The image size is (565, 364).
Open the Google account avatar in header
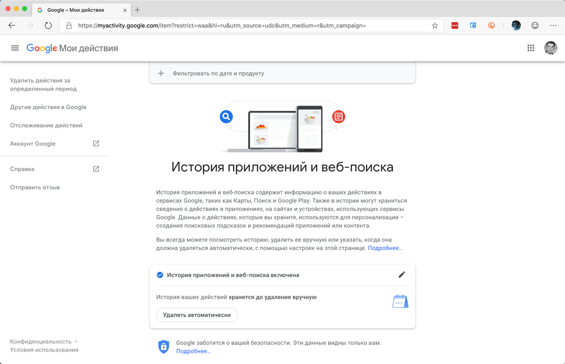[551, 48]
